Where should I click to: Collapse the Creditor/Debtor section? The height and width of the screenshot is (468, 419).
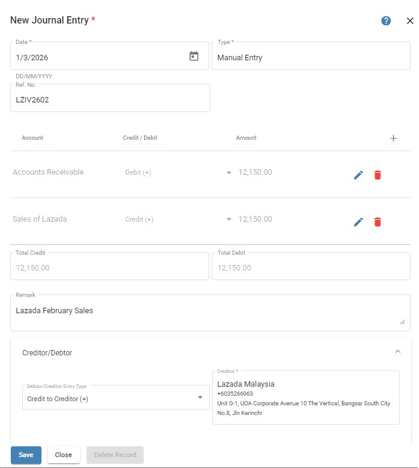coord(397,352)
